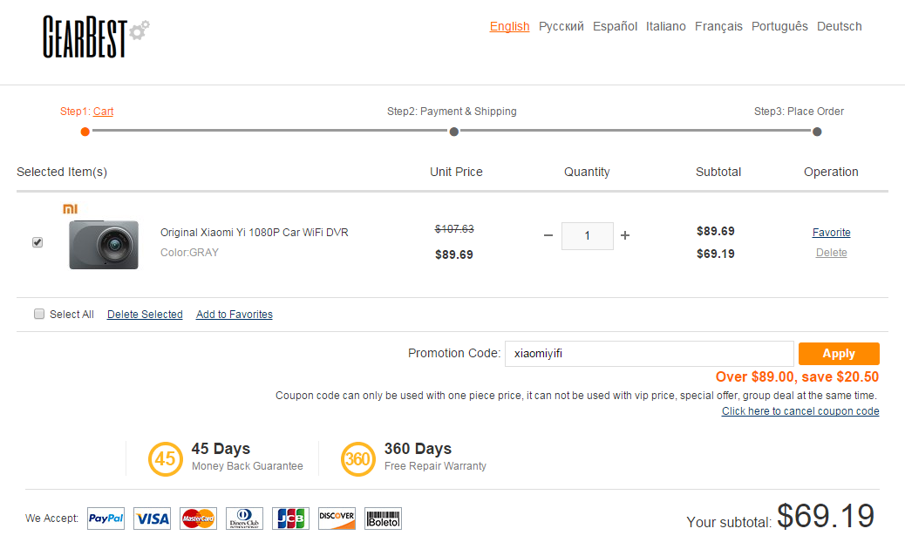Open the Xiaomi Yi camera thumbnail
The height and width of the screenshot is (549, 905).
coord(104,244)
